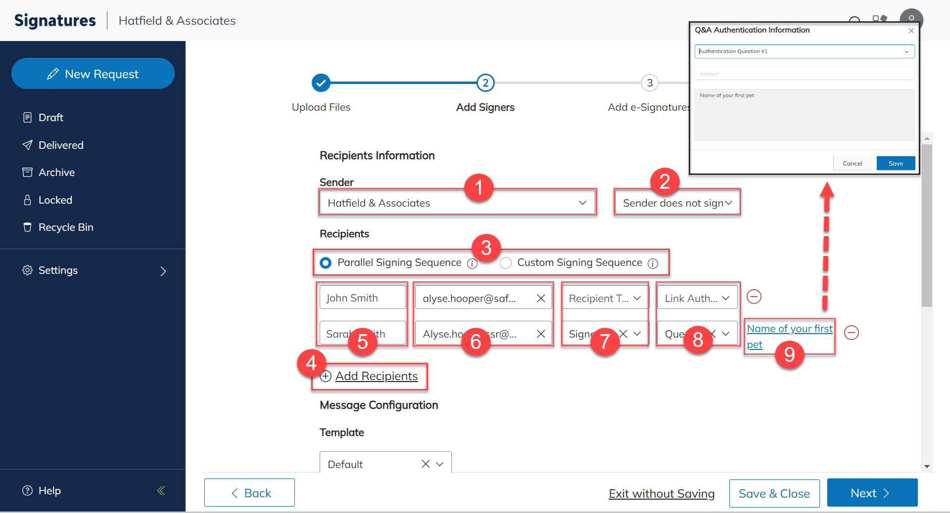
Task: Open Name of your first pet link
Action: point(790,337)
